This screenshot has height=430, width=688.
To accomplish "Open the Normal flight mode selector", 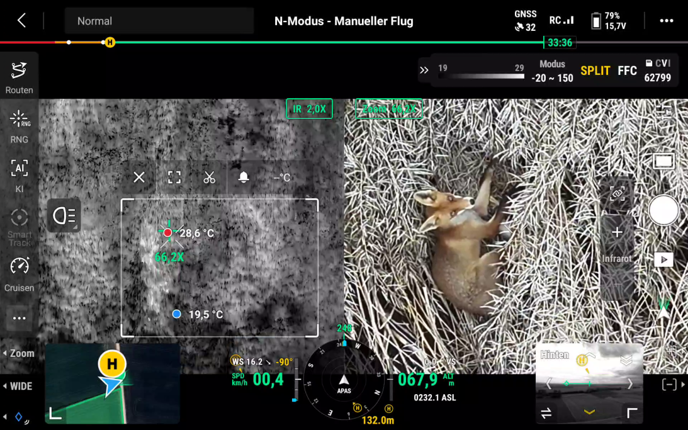I will click(x=159, y=21).
